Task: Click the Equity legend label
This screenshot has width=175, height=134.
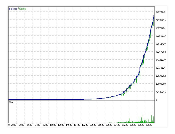Action: coord(23,9)
